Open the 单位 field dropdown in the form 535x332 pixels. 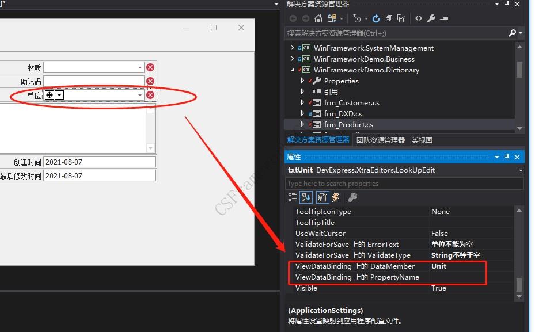click(139, 94)
